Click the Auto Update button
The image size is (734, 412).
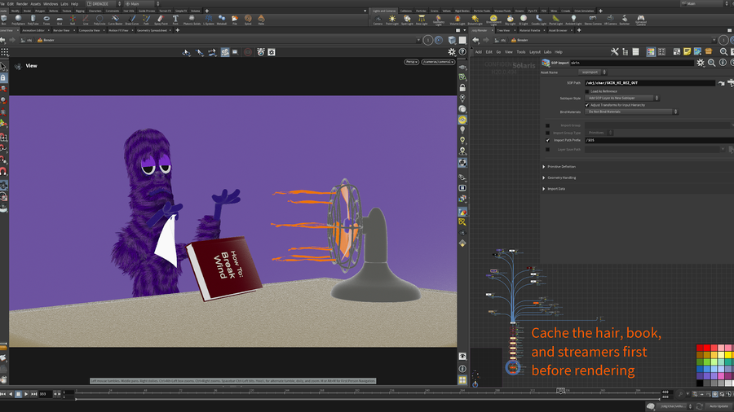pyautogui.click(x=719, y=406)
